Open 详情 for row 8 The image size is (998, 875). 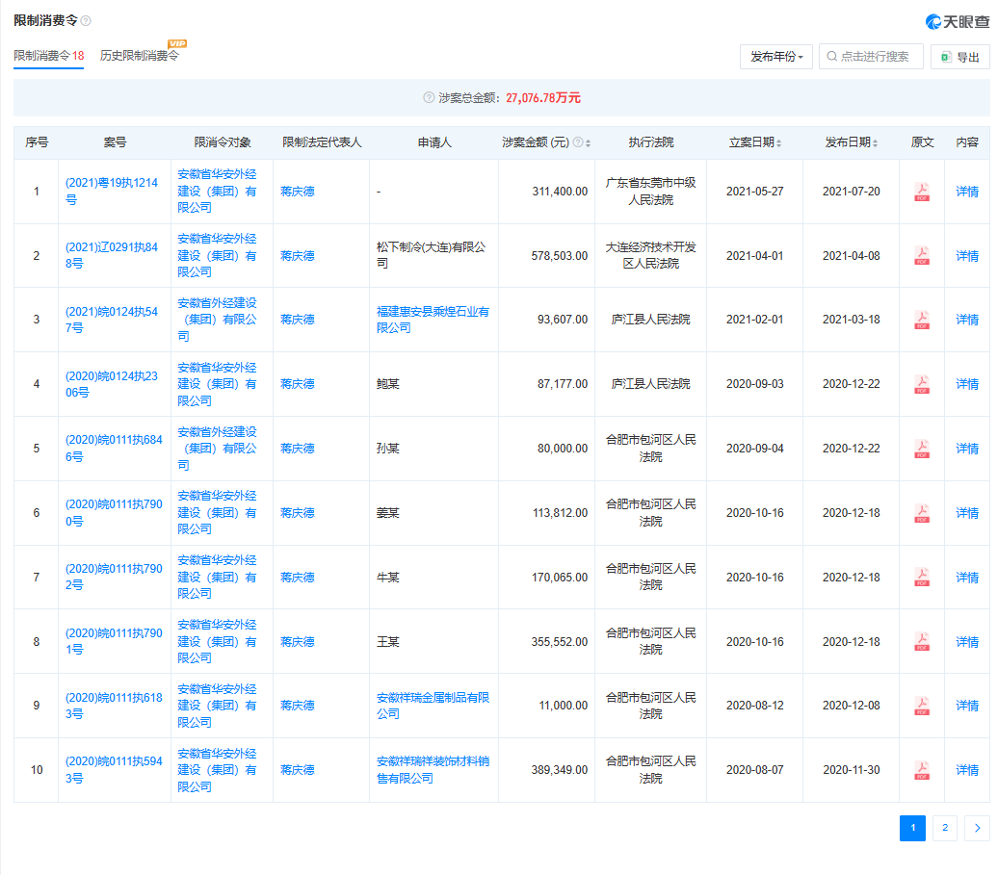click(967, 642)
